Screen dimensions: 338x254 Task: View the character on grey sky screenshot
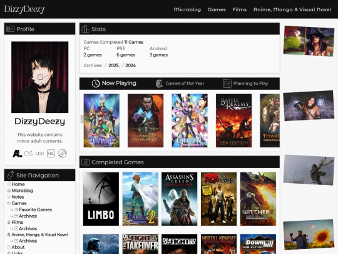pyautogui.click(x=309, y=170)
